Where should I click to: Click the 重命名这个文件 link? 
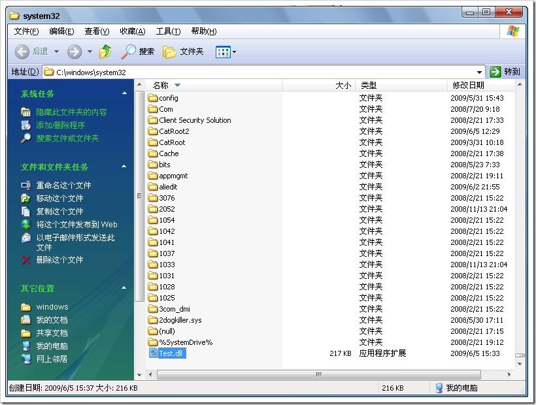[63, 186]
